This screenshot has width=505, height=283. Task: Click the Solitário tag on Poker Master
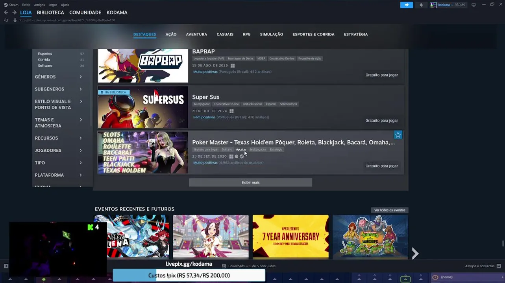(x=227, y=149)
